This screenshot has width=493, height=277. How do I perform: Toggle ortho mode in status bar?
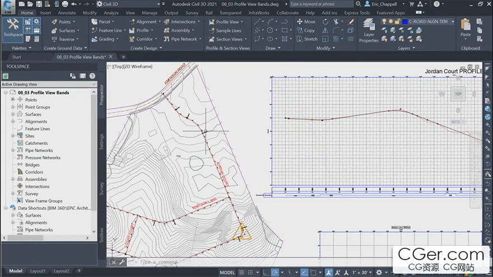pos(266,273)
